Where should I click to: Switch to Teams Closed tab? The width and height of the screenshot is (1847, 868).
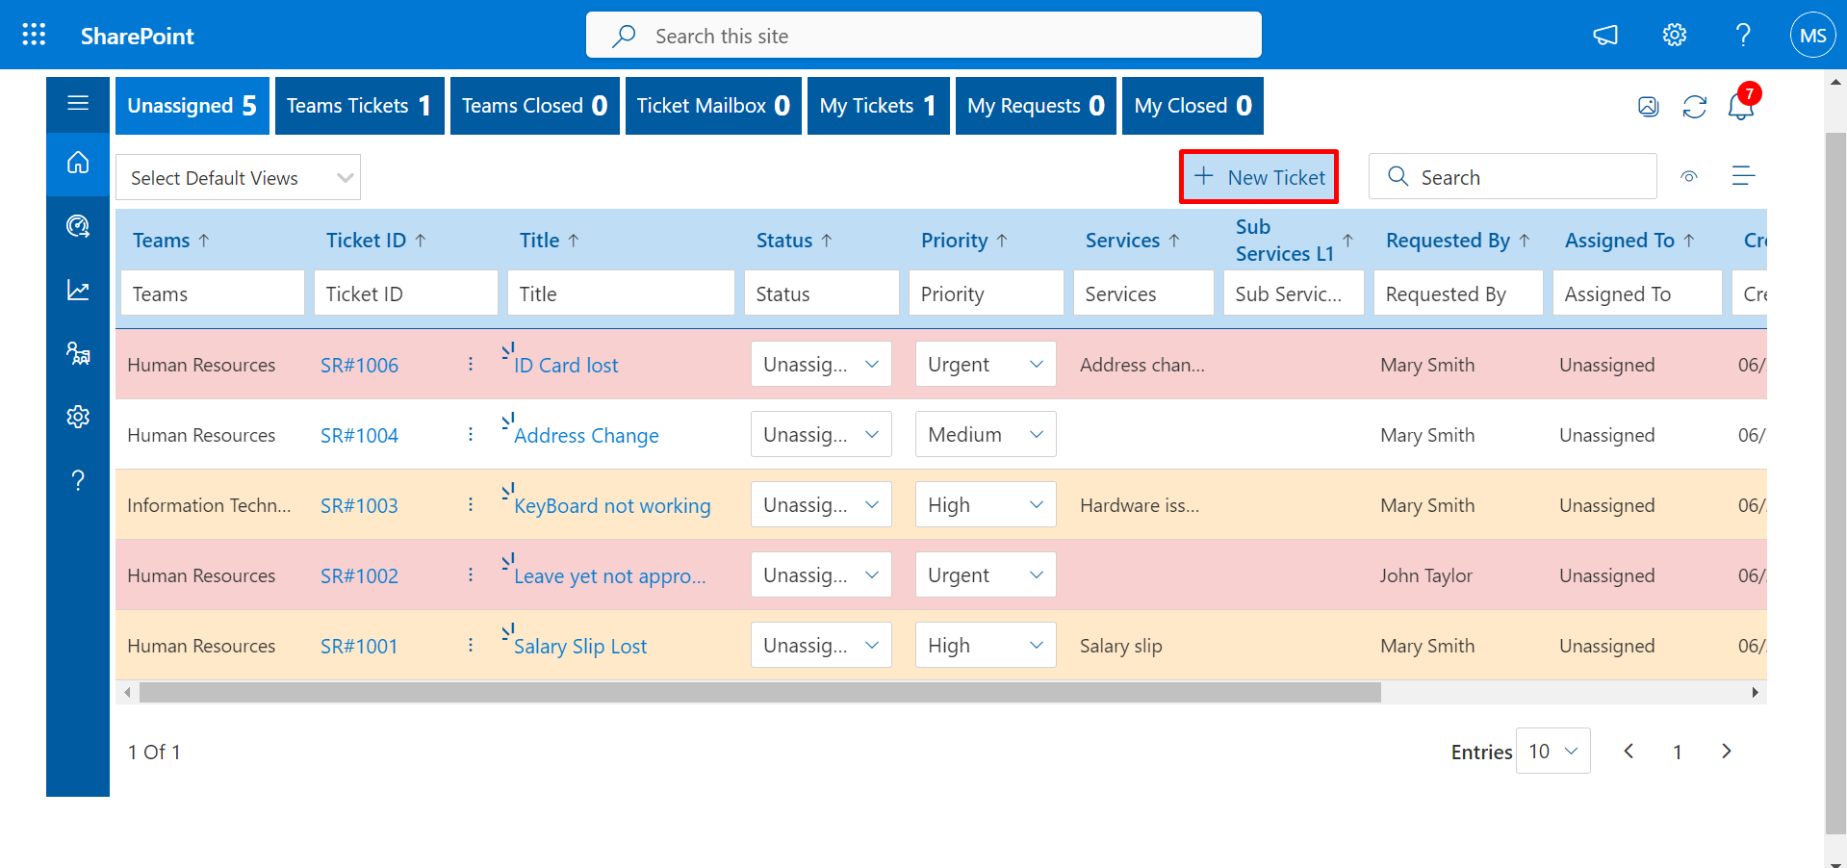[535, 106]
